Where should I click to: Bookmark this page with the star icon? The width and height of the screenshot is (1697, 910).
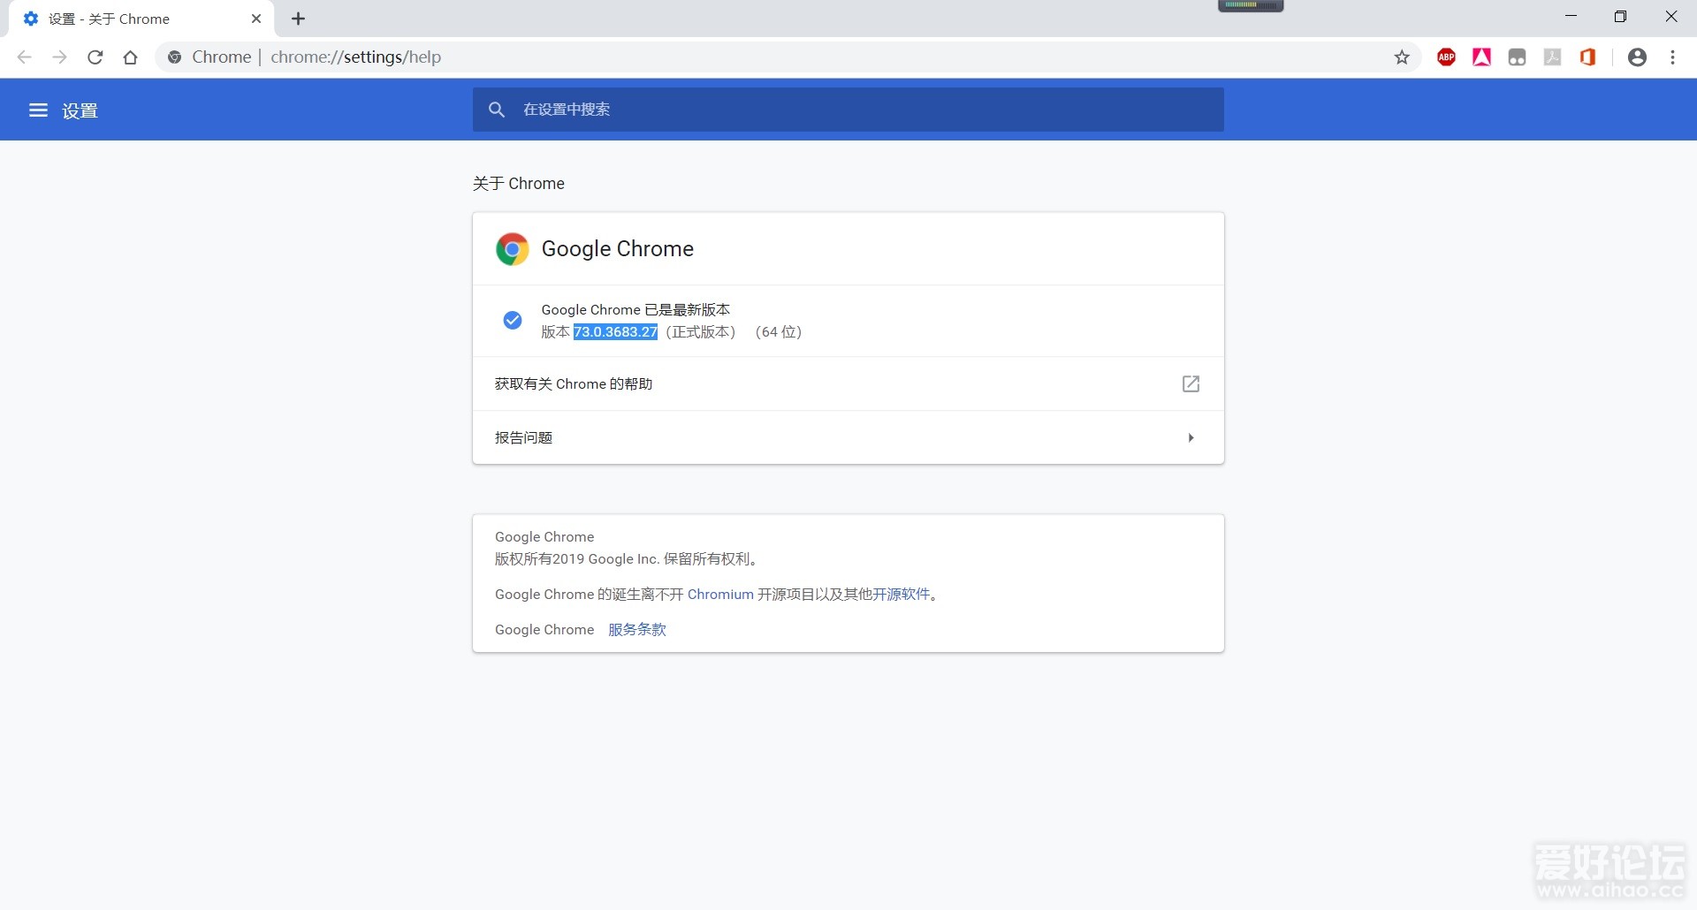click(x=1402, y=57)
